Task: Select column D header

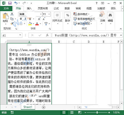Action: pyautogui.click(x=89, y=42)
